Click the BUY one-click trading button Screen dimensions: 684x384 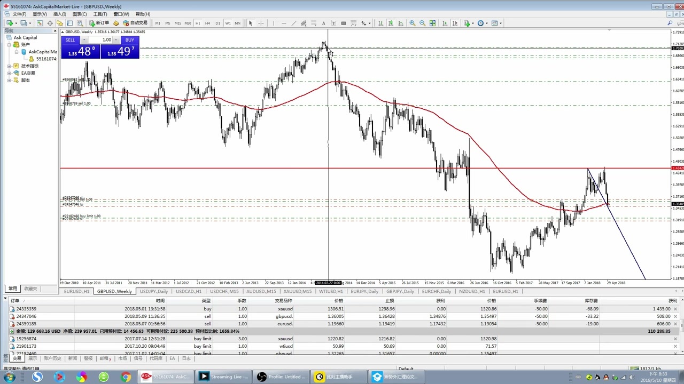[130, 40]
